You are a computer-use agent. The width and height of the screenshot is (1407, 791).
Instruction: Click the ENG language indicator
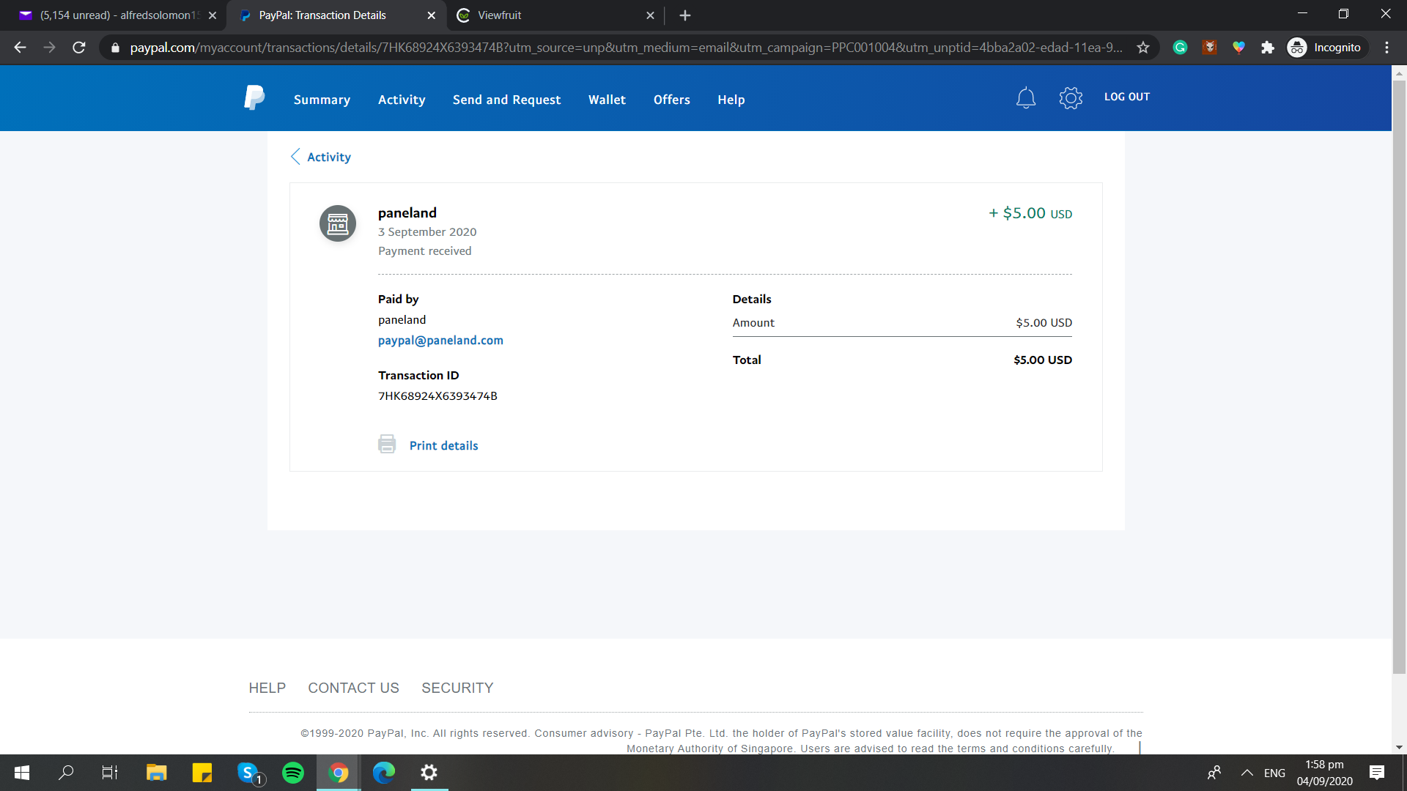coord(1274,773)
